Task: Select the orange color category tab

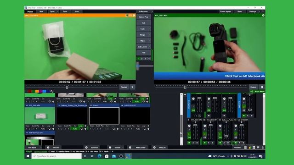Action: pos(37,91)
